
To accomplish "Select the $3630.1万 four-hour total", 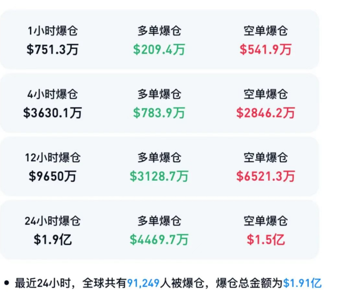I will (53, 113).
